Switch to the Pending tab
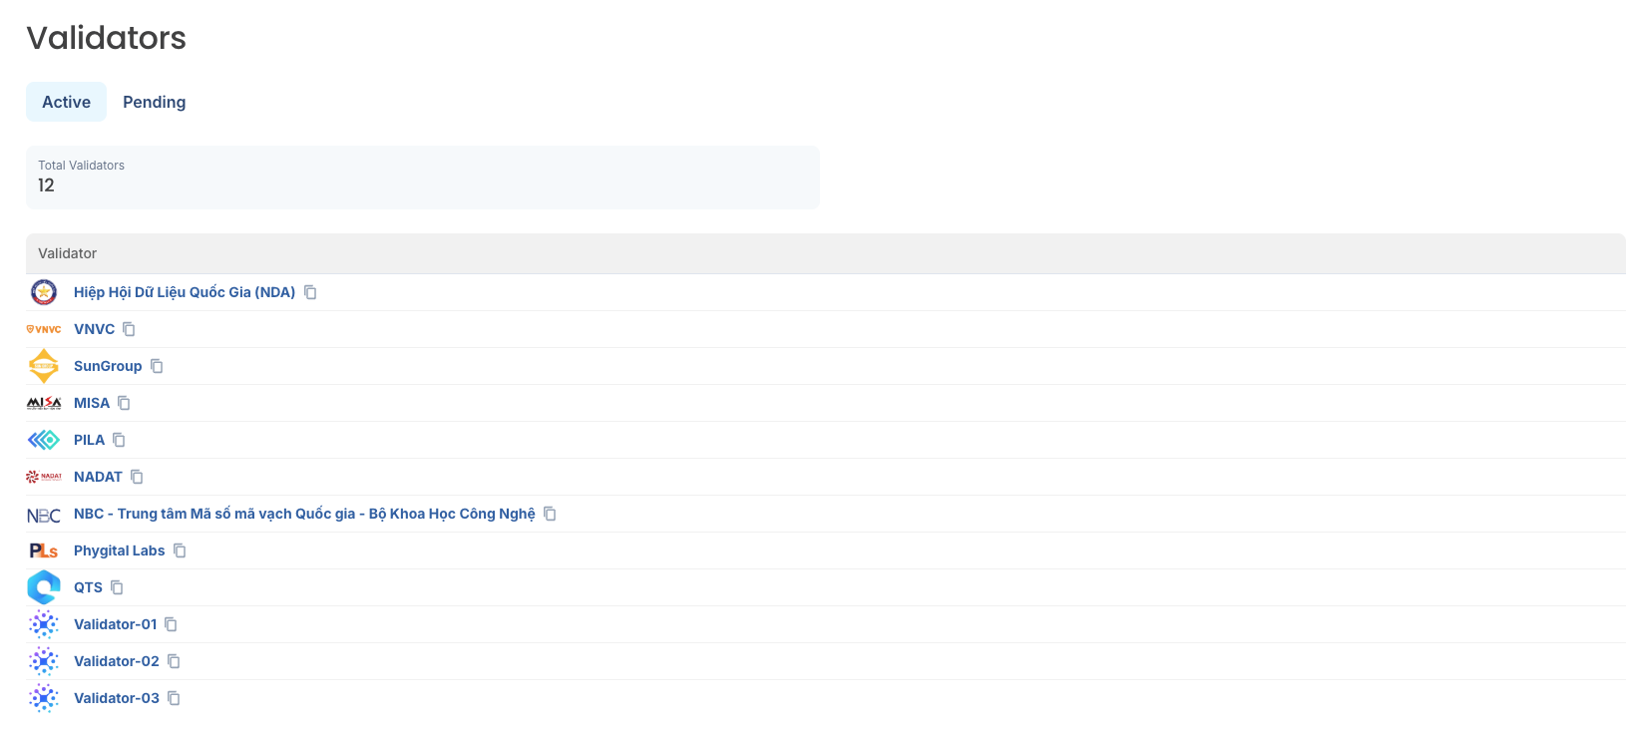Image resolution: width=1642 pixels, height=731 pixels. [154, 102]
